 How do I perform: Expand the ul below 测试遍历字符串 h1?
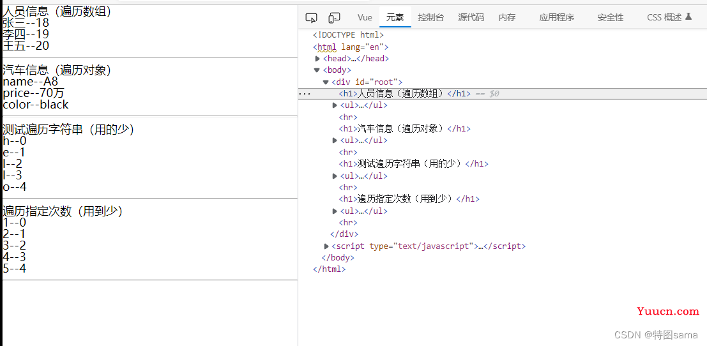(335, 176)
